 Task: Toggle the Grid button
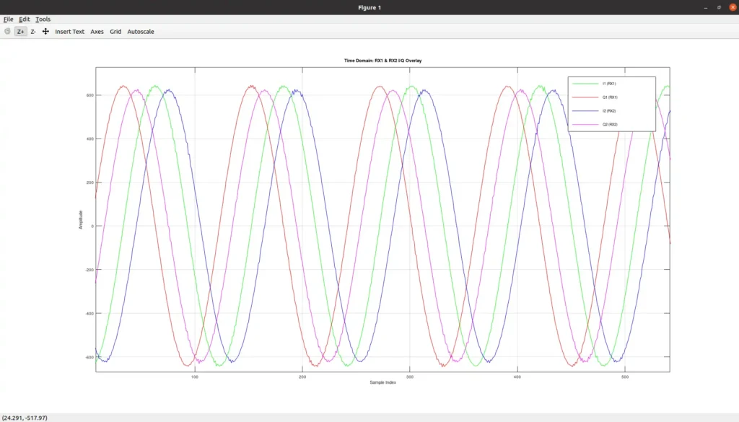click(x=115, y=32)
